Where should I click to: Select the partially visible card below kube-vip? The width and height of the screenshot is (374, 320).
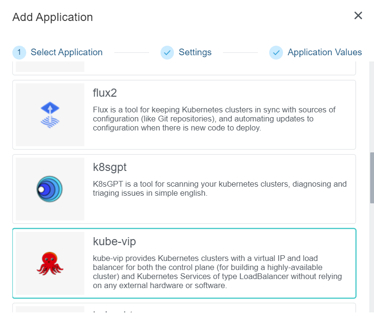(x=184, y=309)
